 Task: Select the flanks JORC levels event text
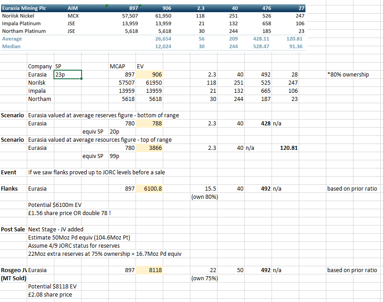[x=96, y=172]
